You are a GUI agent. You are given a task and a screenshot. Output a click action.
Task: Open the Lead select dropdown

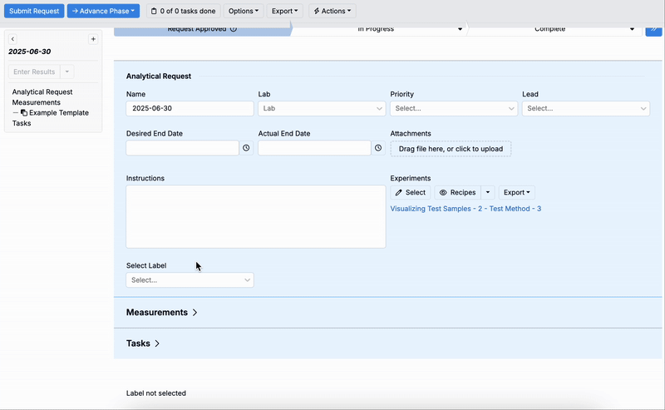[586, 108]
